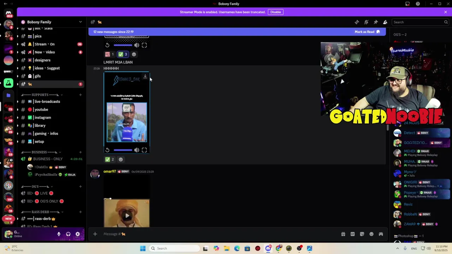Open the inbox icon in the title bar
Image resolution: width=452 pixels, height=254 pixels.
point(408,4)
